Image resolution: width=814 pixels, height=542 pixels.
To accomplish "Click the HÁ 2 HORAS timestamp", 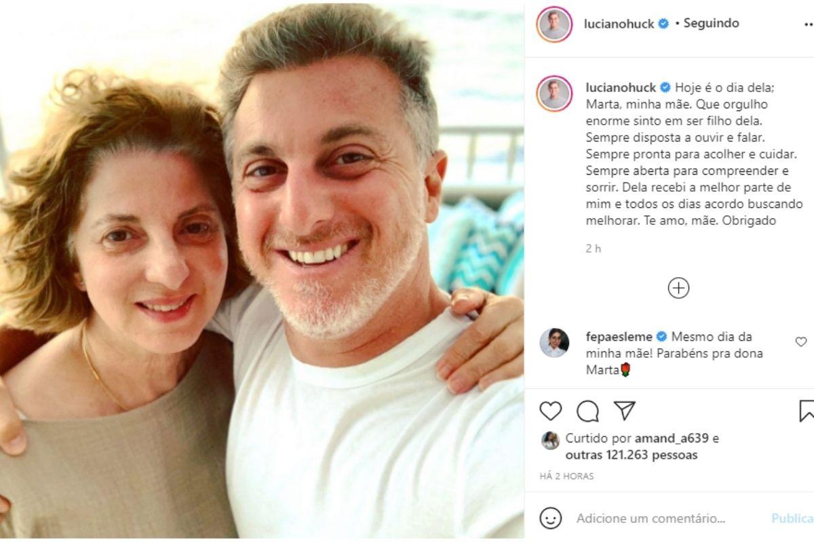I will pyautogui.click(x=567, y=476).
